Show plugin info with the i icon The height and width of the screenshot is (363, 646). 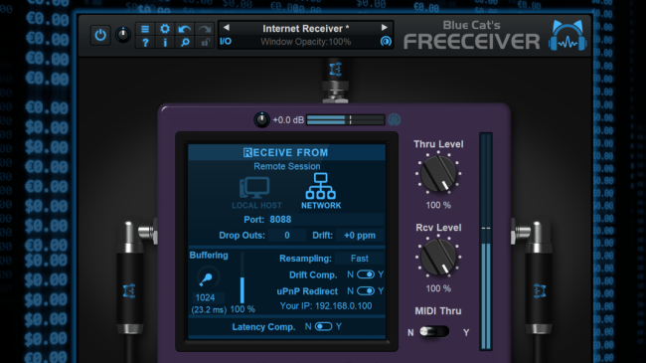(165, 42)
